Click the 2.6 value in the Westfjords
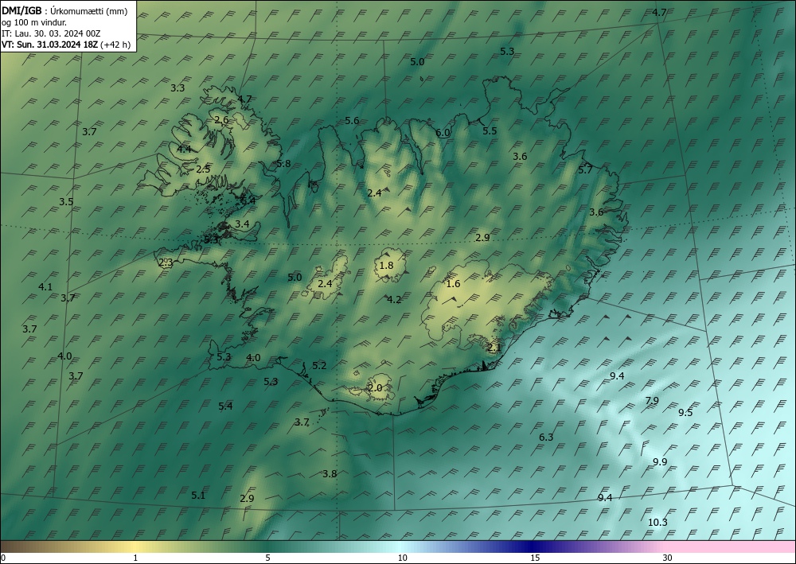 (x=221, y=119)
